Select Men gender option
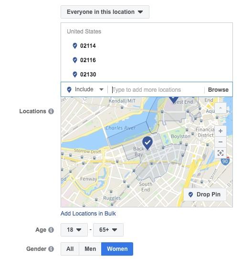Screen dimensions: 242x259 tap(90, 249)
